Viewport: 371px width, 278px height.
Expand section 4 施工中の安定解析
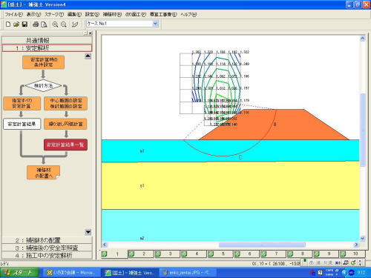click(x=47, y=255)
